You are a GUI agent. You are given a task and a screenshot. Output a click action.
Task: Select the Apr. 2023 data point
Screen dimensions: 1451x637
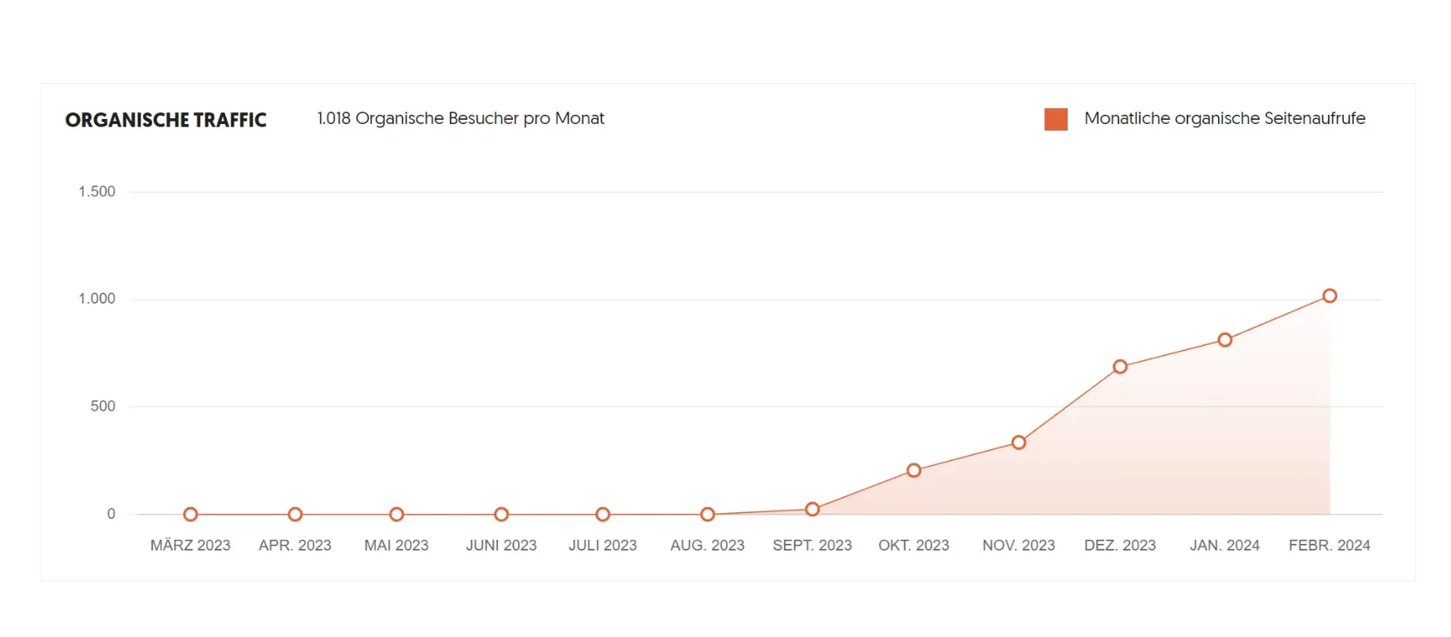[294, 515]
